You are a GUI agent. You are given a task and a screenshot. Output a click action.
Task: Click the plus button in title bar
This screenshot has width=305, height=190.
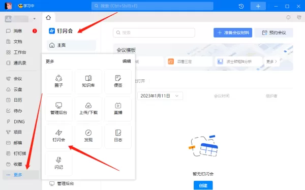point(258,6)
